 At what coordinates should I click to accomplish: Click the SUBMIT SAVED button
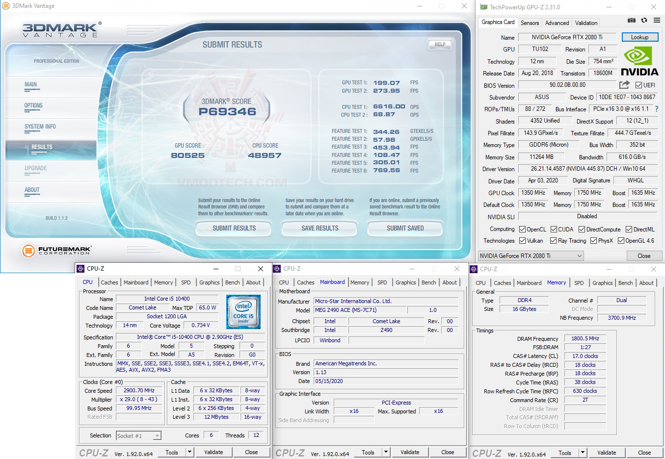click(x=405, y=228)
